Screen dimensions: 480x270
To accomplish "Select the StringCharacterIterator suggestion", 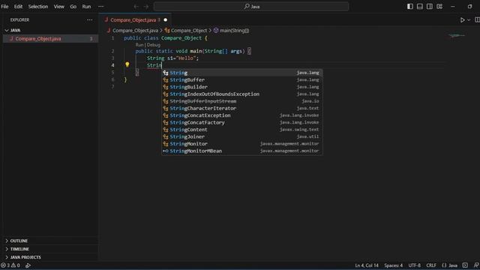I will pos(241,108).
